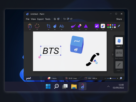Pick the cyan color swatch
The width and height of the screenshot is (136, 102).
click(110, 27)
